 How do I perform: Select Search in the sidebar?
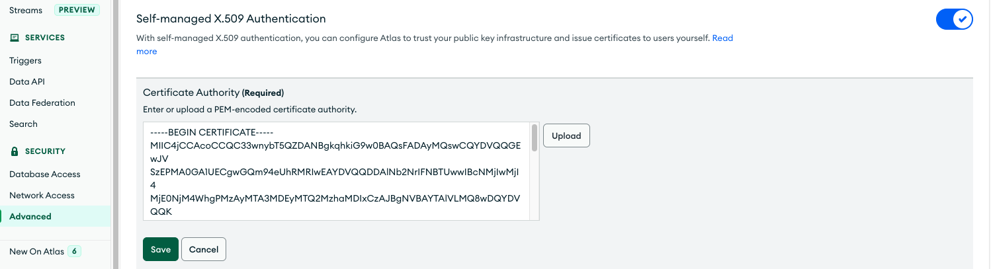click(23, 124)
